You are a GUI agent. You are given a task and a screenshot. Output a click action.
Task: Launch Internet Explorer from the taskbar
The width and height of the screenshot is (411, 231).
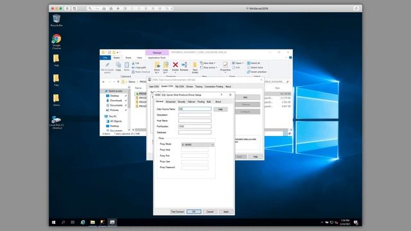[83, 222]
